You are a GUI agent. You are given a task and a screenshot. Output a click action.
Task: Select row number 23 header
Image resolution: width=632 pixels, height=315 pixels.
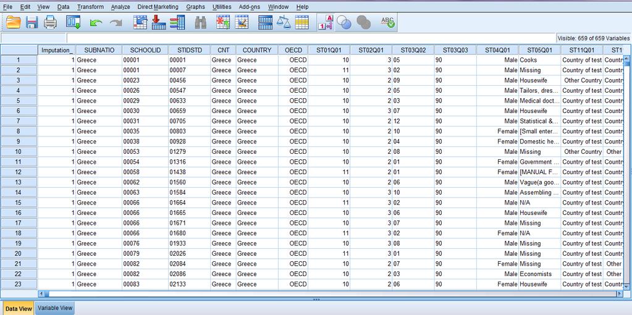click(19, 284)
